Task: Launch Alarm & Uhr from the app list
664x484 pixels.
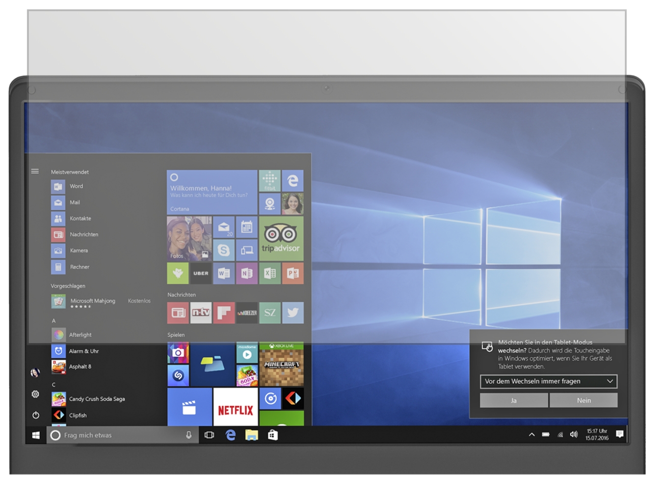Action: (x=75, y=351)
